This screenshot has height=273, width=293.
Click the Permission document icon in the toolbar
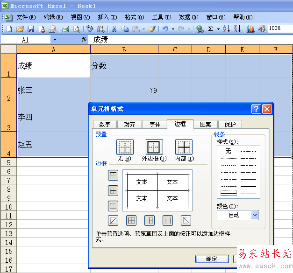tap(42, 29)
